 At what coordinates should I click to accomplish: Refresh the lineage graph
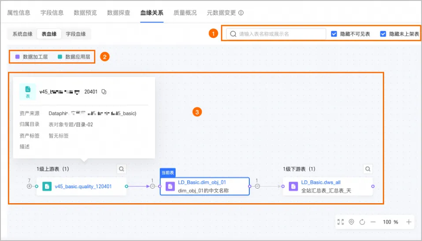pos(362,222)
